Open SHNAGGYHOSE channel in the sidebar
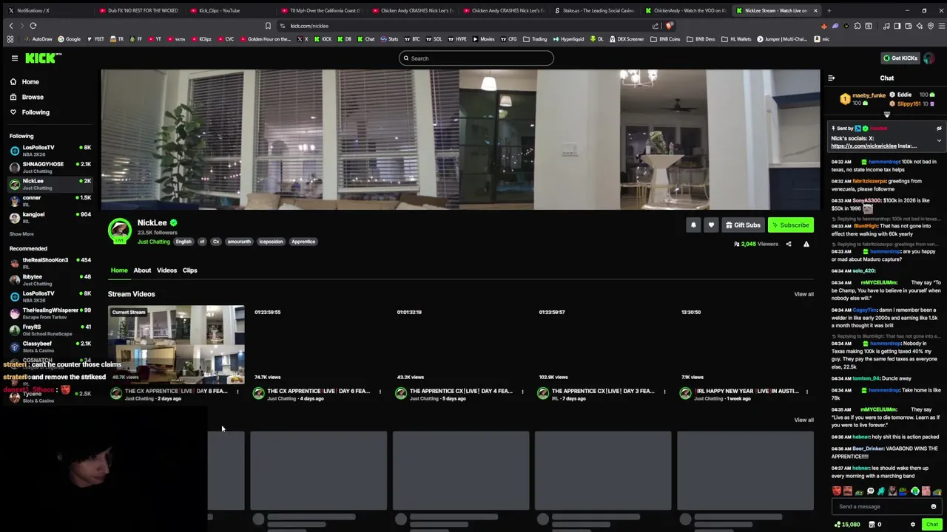The image size is (947, 532). (50, 167)
